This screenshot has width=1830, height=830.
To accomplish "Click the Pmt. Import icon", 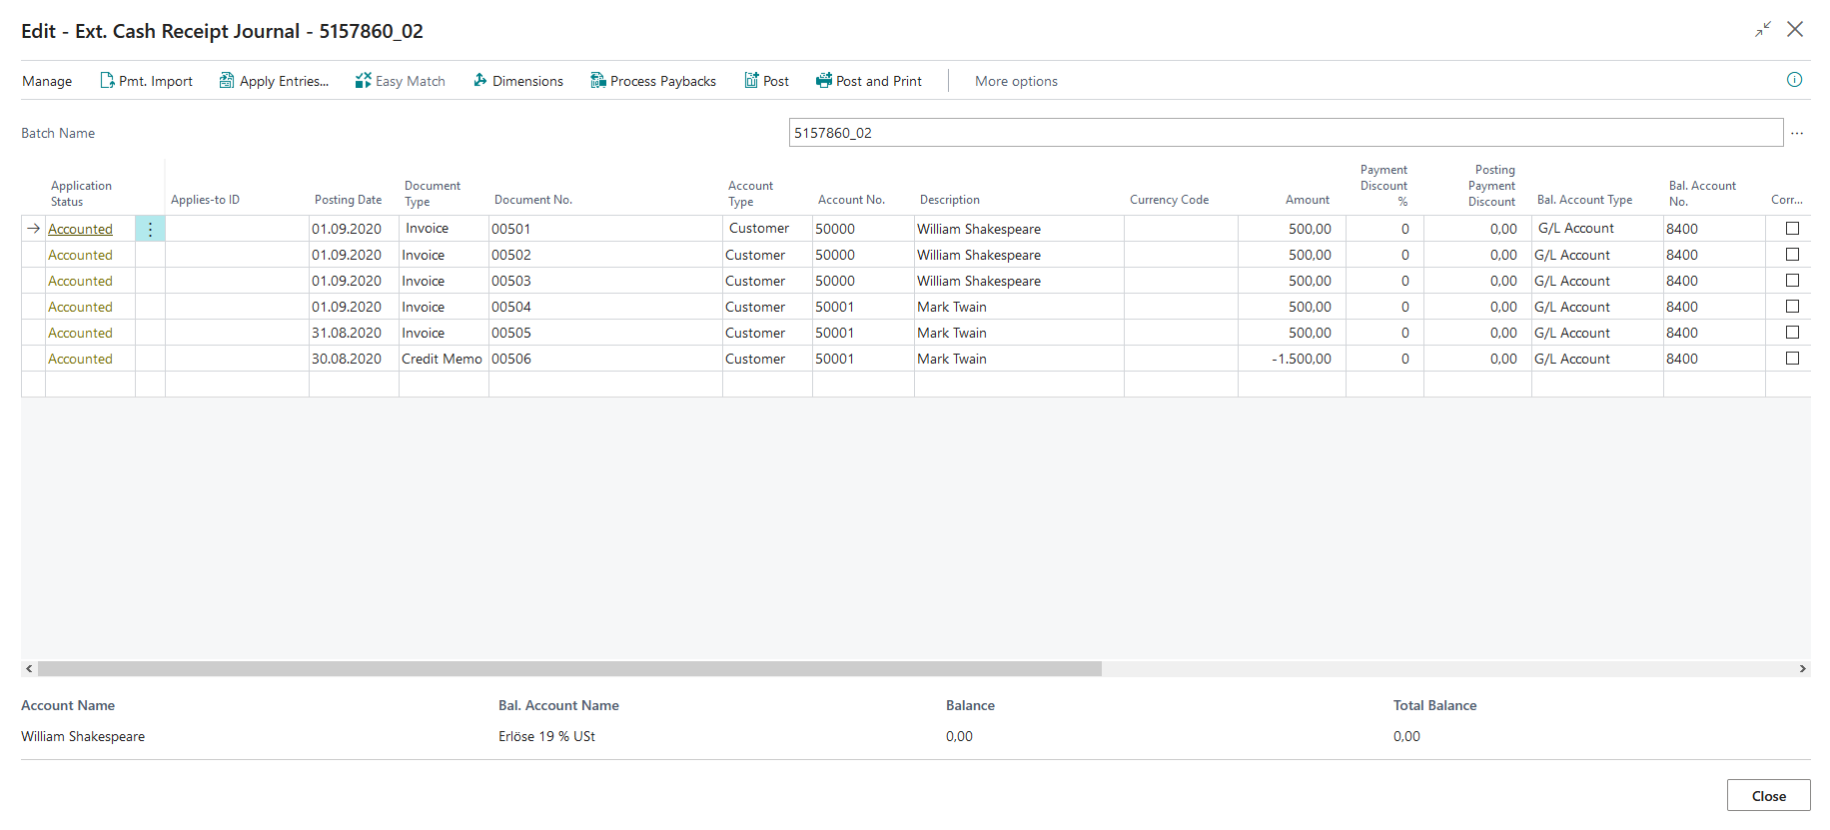I will [x=107, y=81].
